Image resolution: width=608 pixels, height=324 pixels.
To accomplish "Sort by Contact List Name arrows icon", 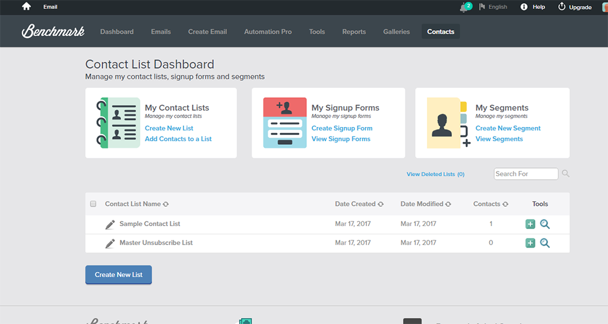I will coord(166,204).
